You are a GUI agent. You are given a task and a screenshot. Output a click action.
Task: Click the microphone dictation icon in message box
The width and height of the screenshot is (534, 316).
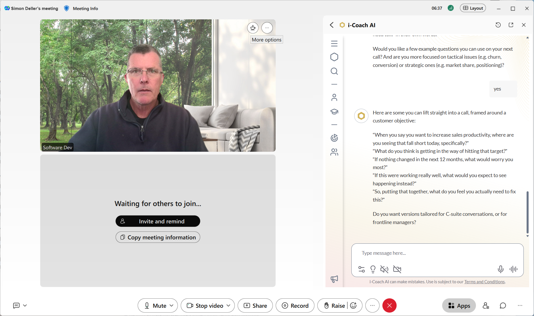click(x=501, y=269)
